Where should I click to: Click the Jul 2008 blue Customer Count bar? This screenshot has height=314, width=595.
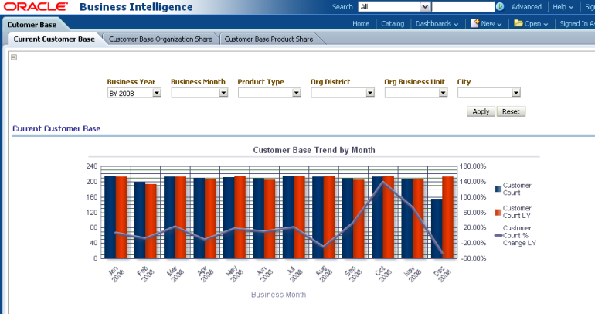(288, 217)
